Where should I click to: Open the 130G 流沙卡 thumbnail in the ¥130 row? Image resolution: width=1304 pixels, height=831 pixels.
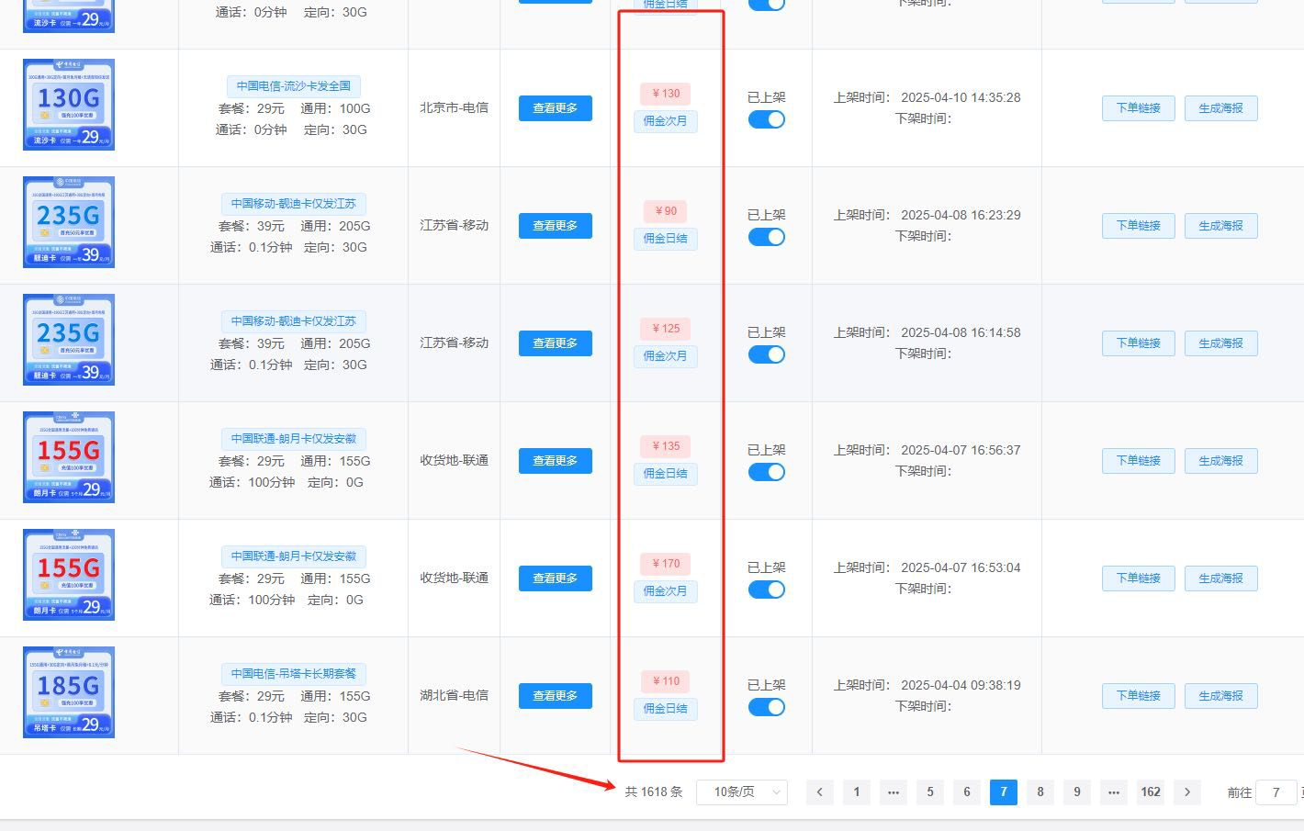coord(69,105)
